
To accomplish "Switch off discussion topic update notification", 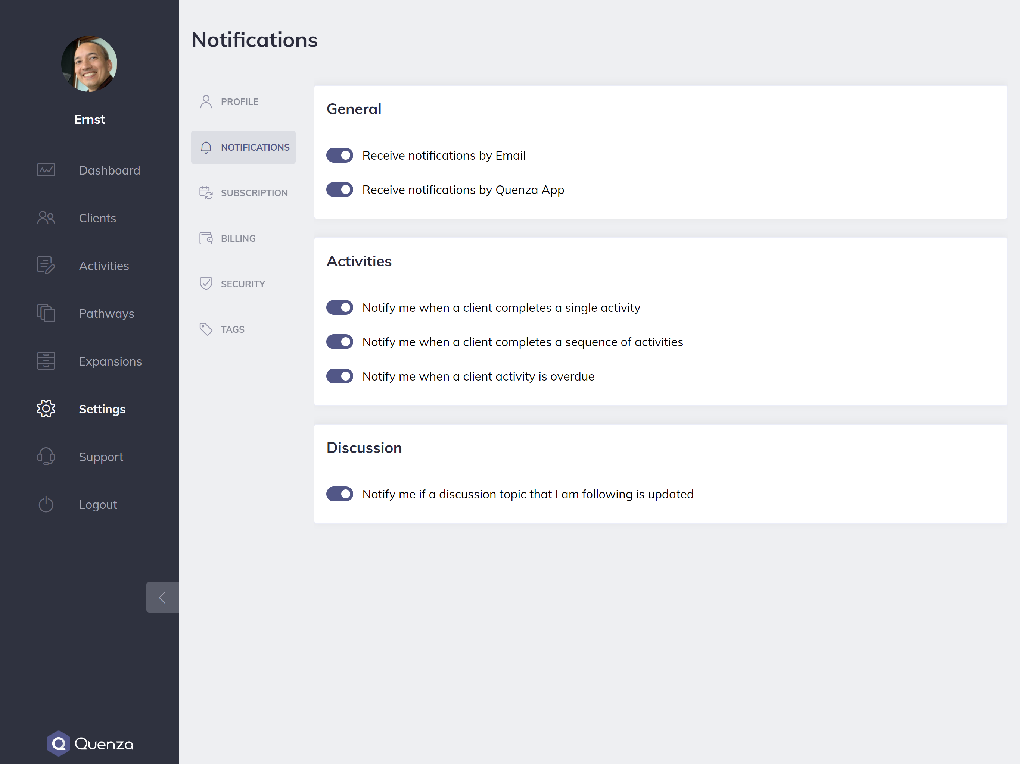I will tap(339, 494).
